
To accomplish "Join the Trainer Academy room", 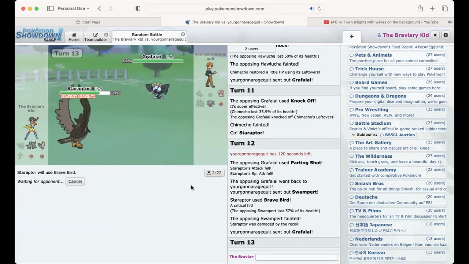I will point(397,172).
